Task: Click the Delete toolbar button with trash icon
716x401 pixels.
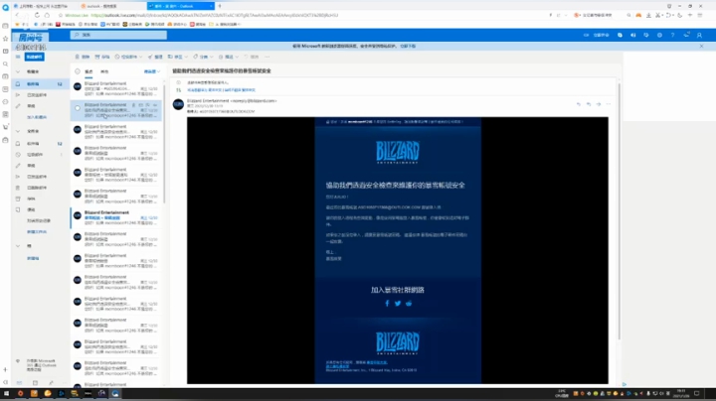Action: tap(83, 57)
